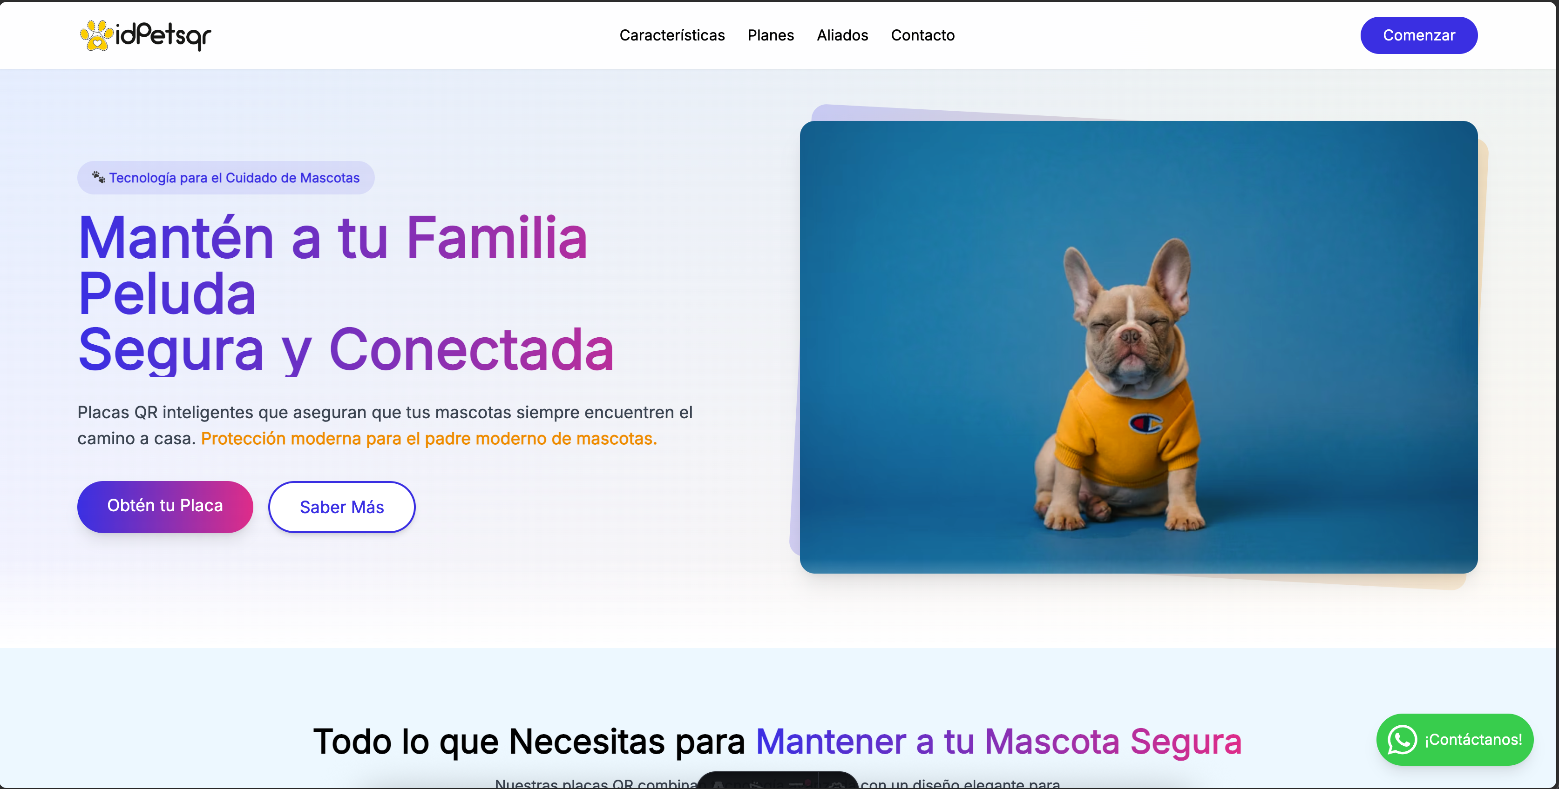Click the Todo lo que Necesitas heading
The width and height of the screenshot is (1559, 789).
pyautogui.click(x=777, y=741)
